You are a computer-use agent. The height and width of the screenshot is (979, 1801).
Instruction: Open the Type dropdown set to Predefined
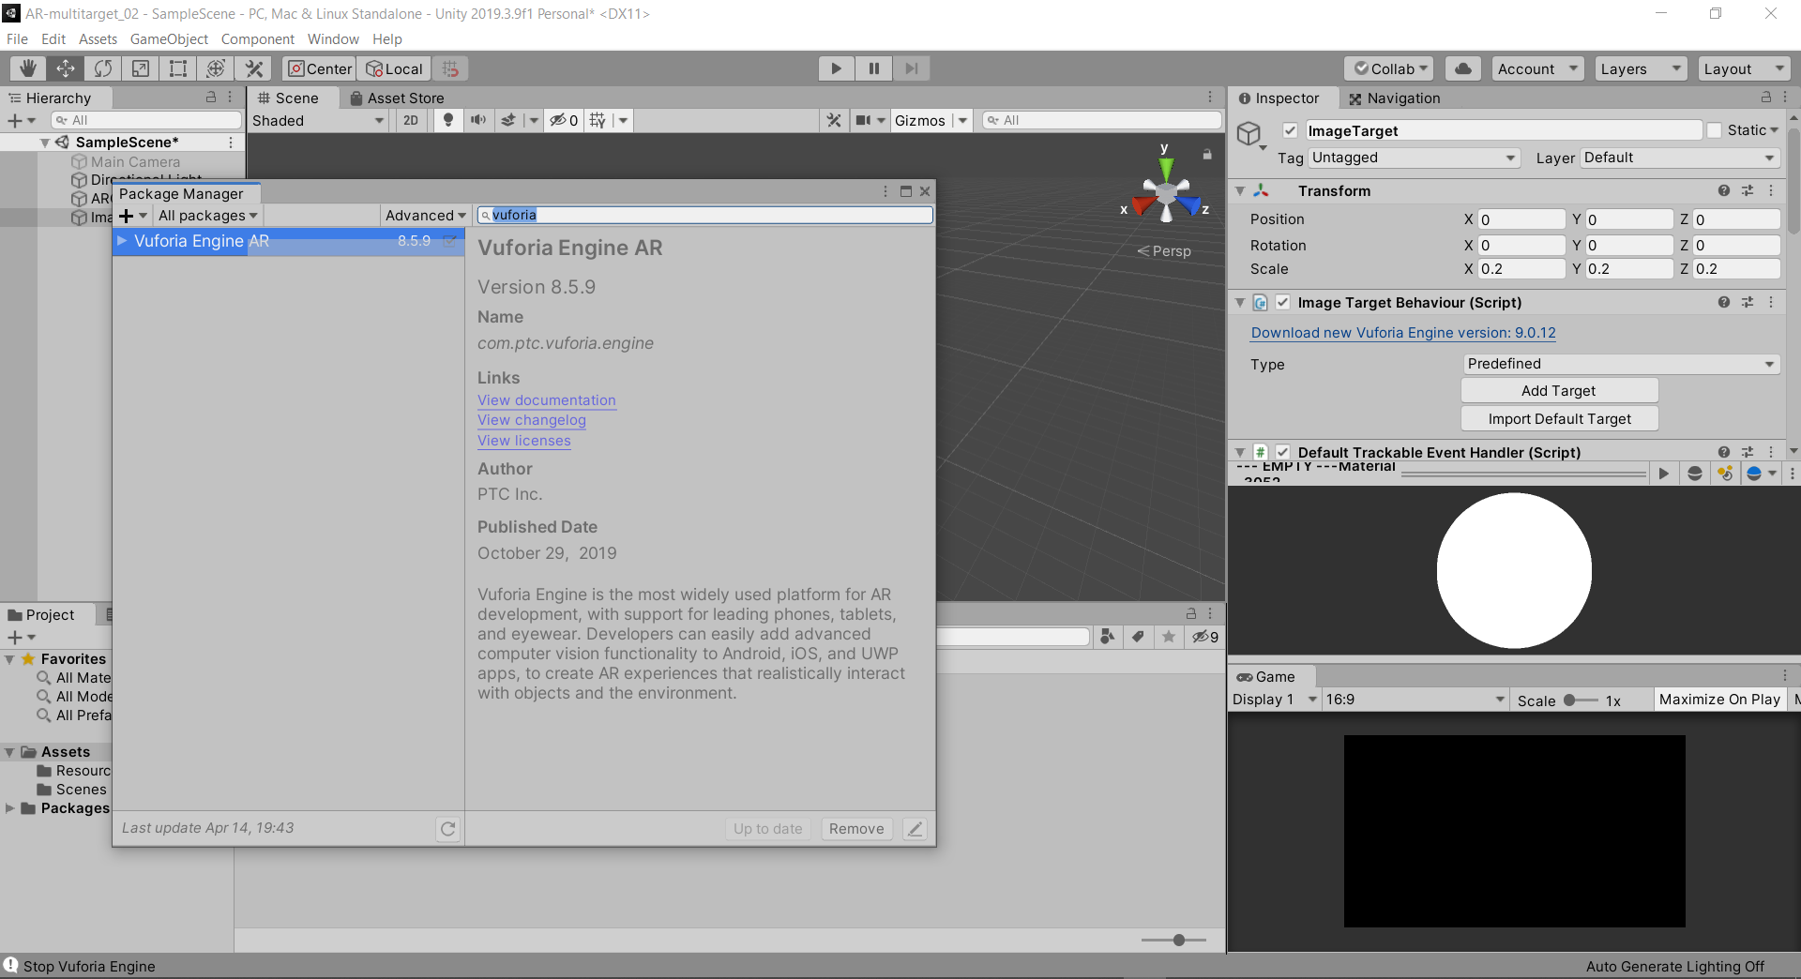coord(1620,364)
